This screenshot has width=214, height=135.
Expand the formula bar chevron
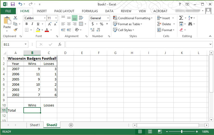(210, 44)
